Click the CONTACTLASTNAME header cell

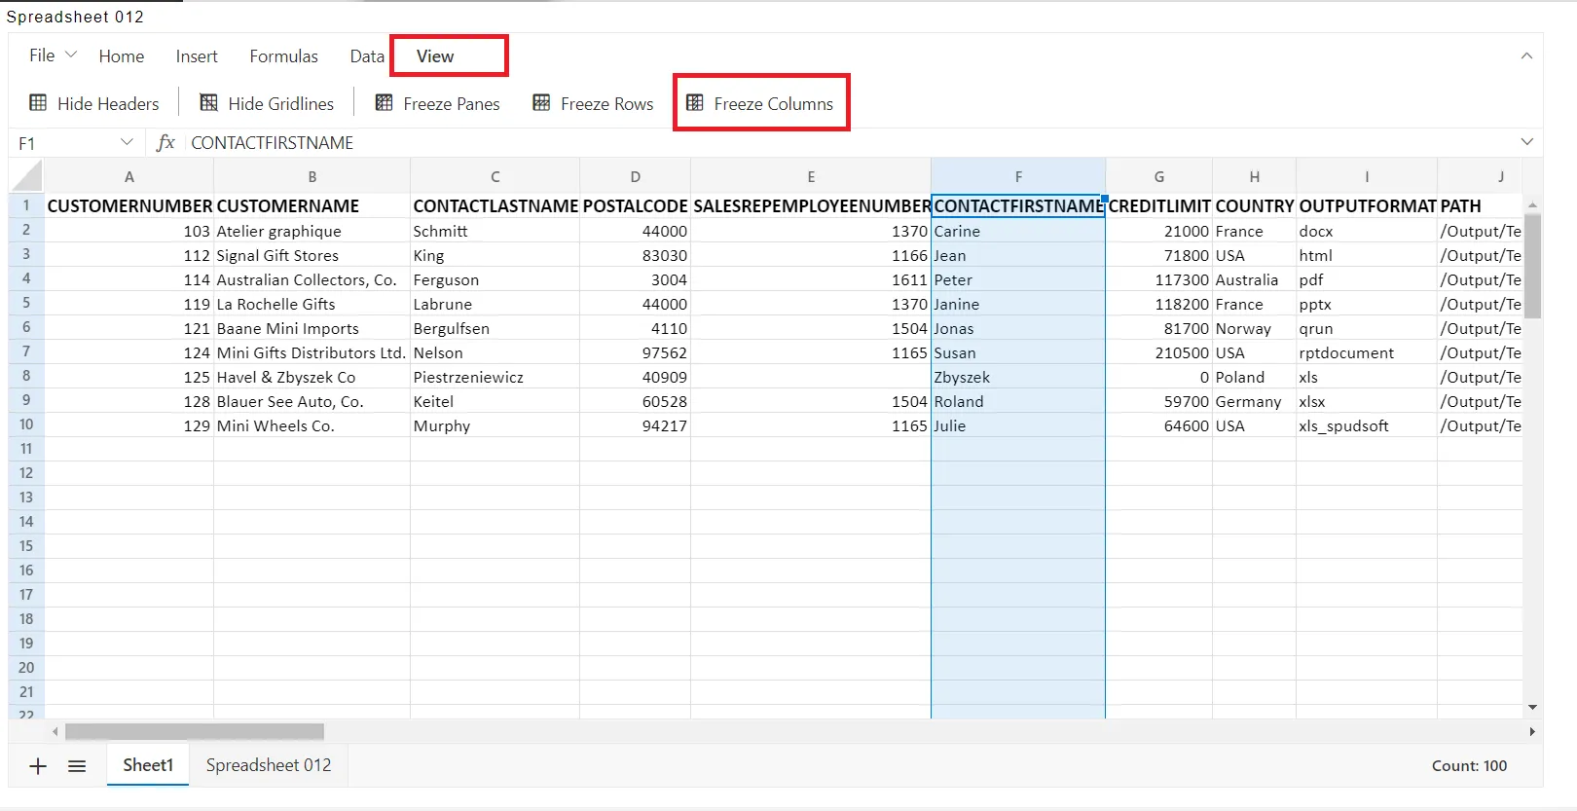(495, 205)
